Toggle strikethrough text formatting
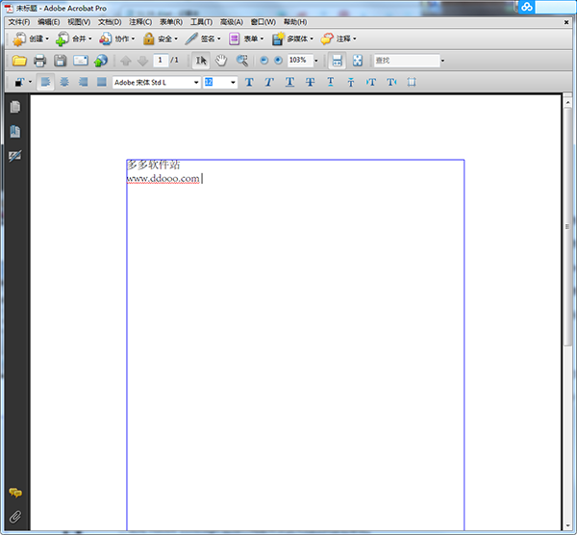577x535 pixels. (310, 83)
